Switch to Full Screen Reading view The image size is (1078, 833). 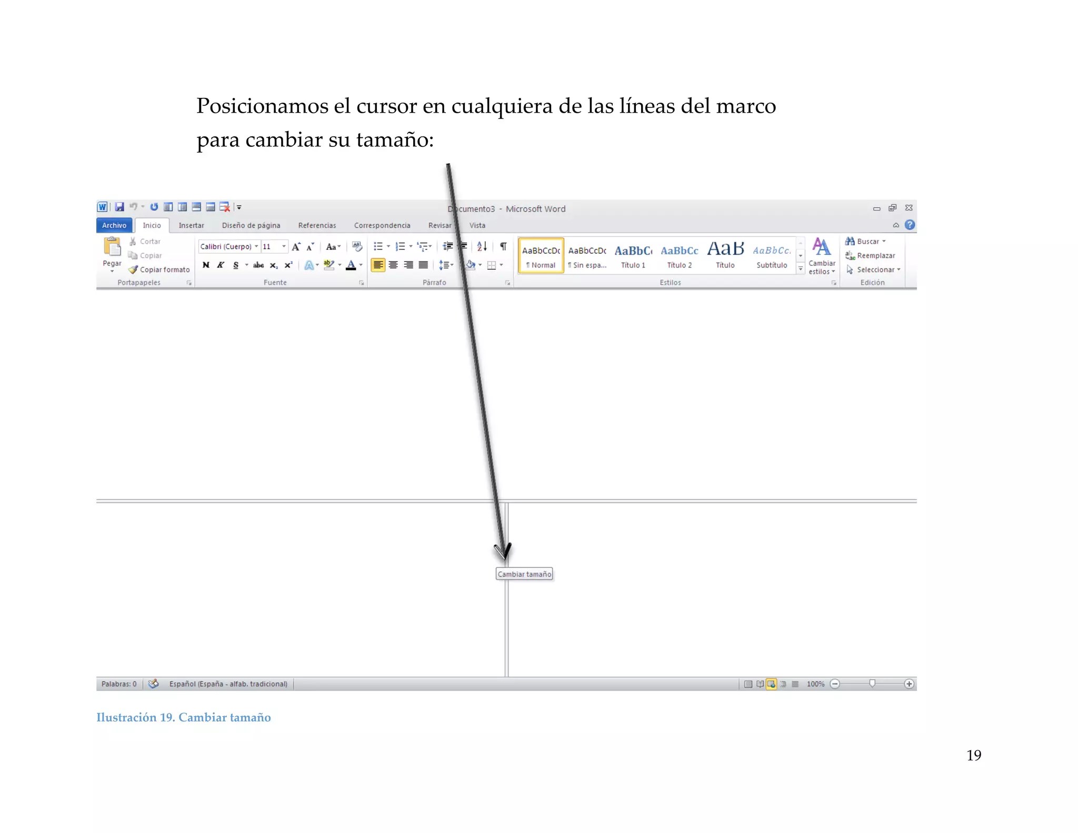click(760, 684)
